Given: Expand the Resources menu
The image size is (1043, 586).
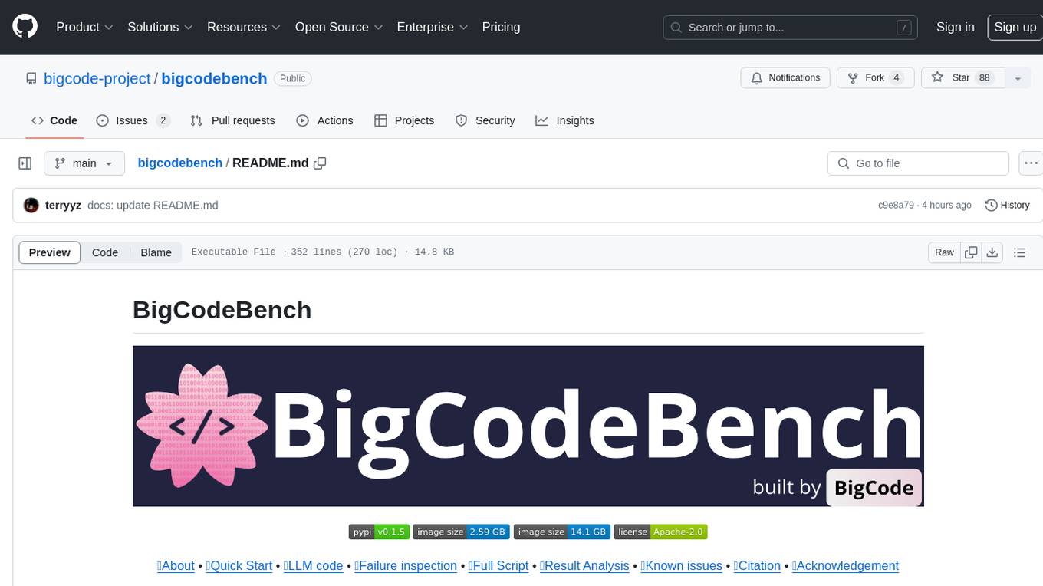Looking at the screenshot, I should click(244, 27).
